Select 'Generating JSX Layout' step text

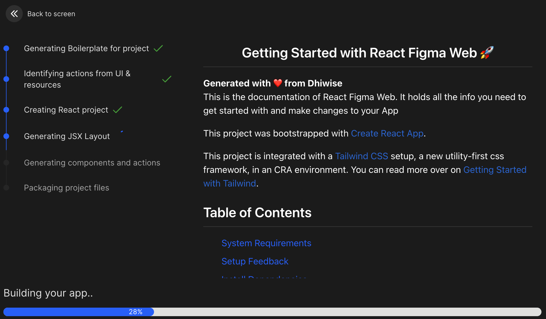pos(67,136)
